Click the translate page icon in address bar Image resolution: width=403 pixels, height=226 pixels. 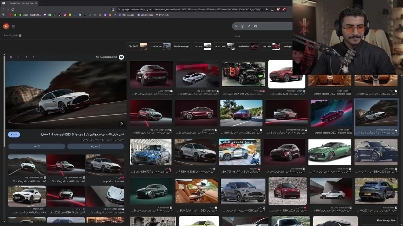(267, 9)
